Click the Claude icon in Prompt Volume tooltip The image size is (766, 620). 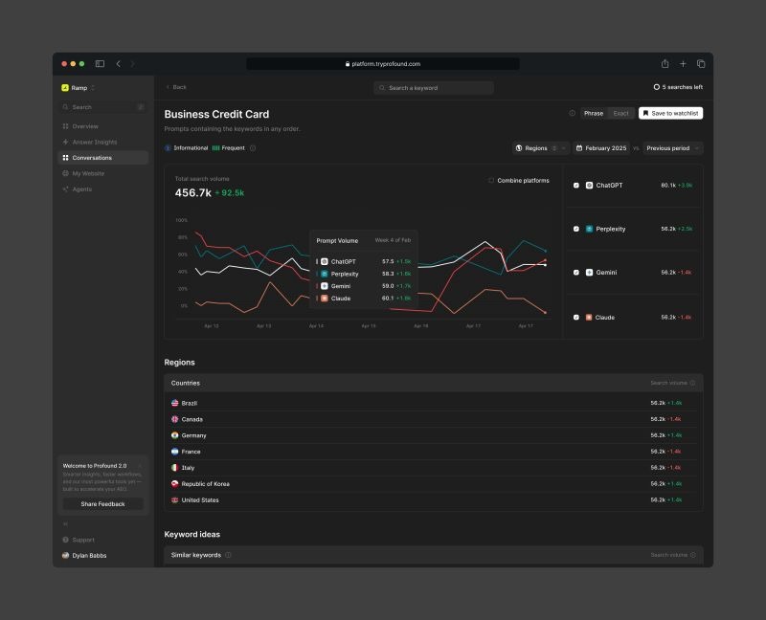pyautogui.click(x=325, y=299)
